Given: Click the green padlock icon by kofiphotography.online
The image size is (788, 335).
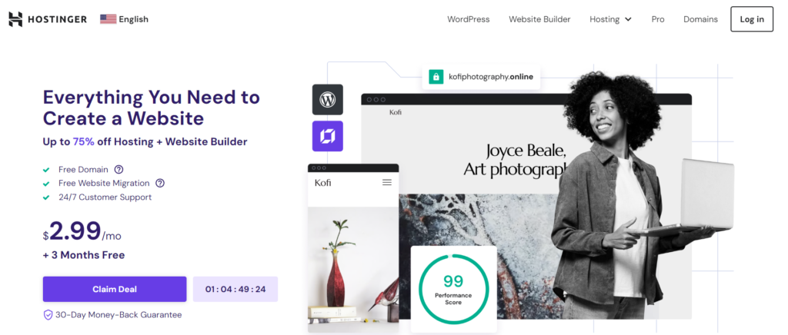Looking at the screenshot, I should pos(436,77).
